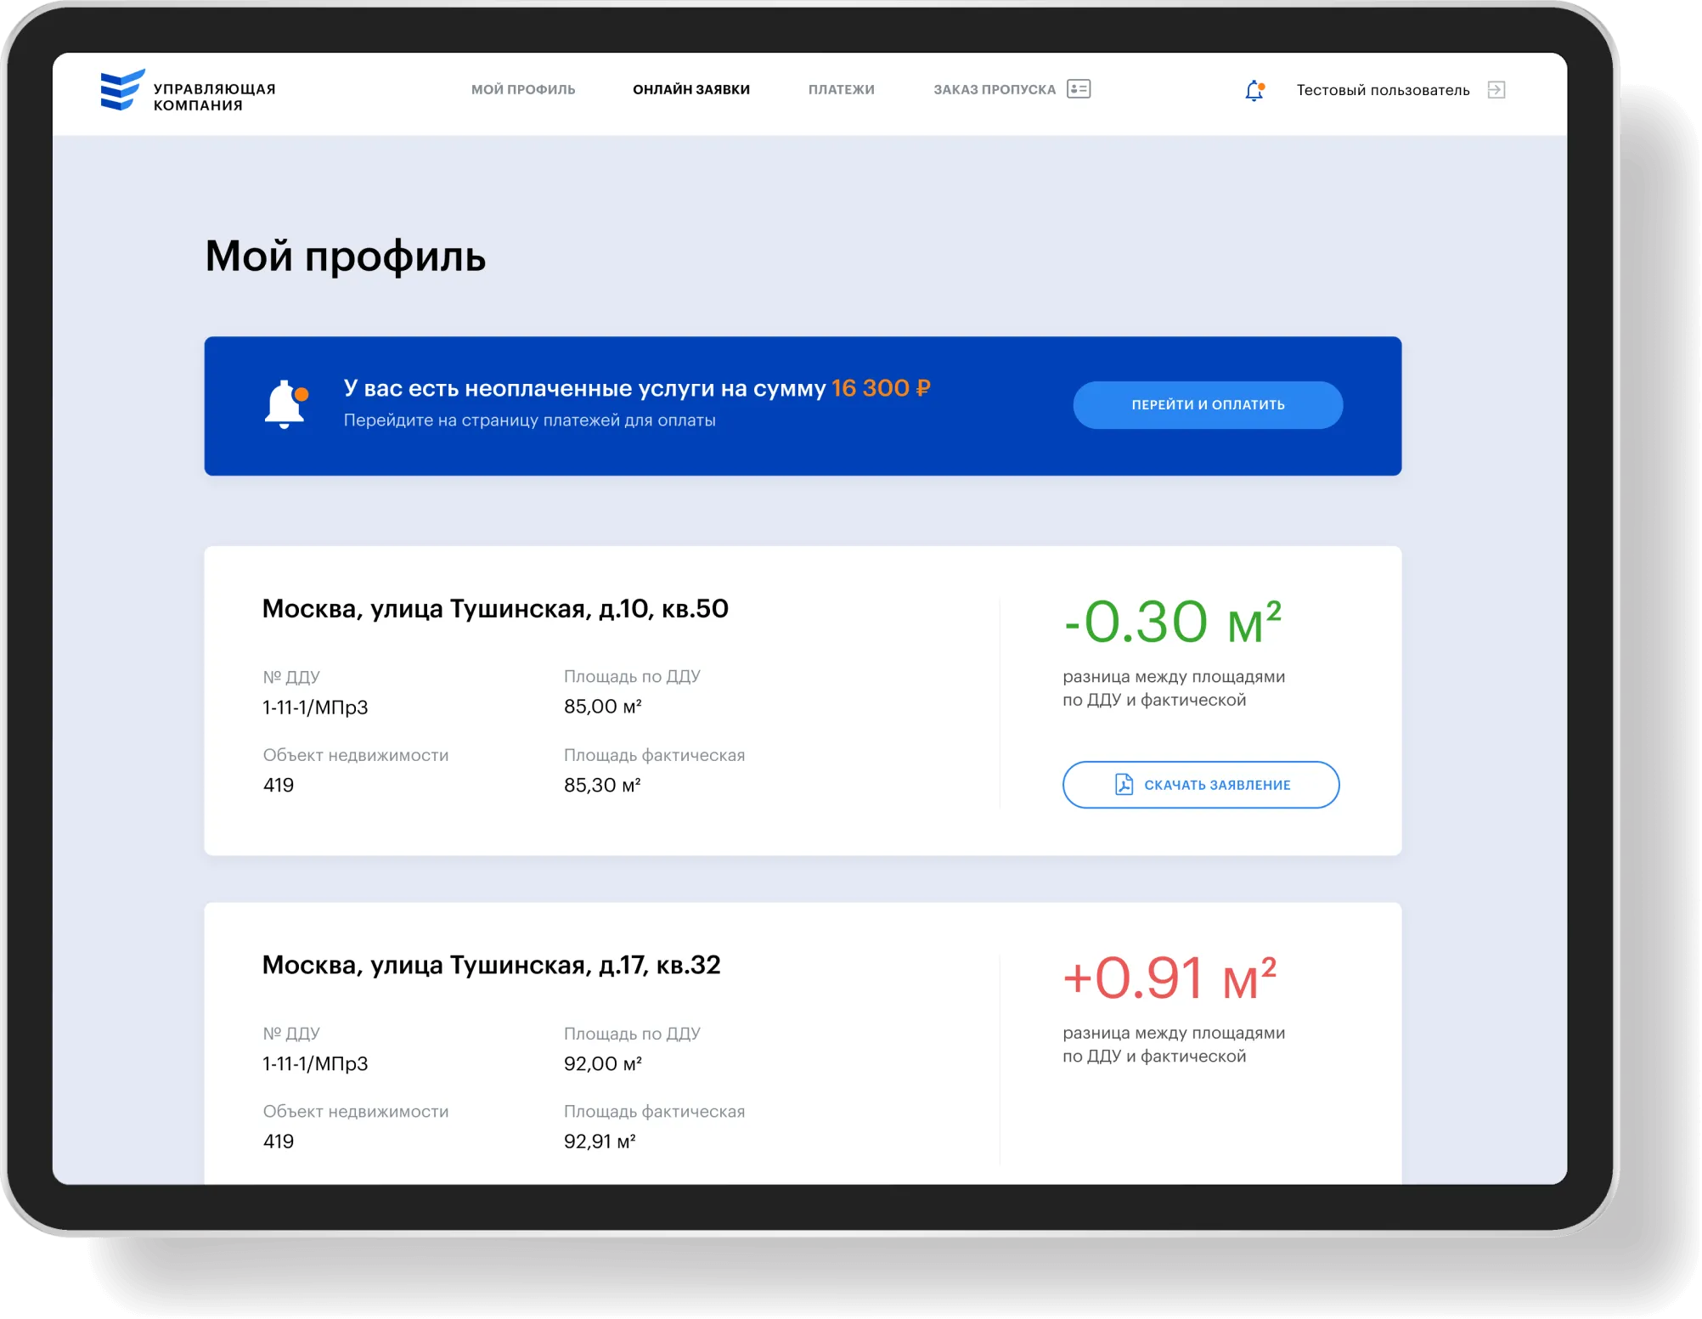The image size is (1702, 1319).
Task: Click the Перейти и оплатить button
Action: (x=1208, y=405)
